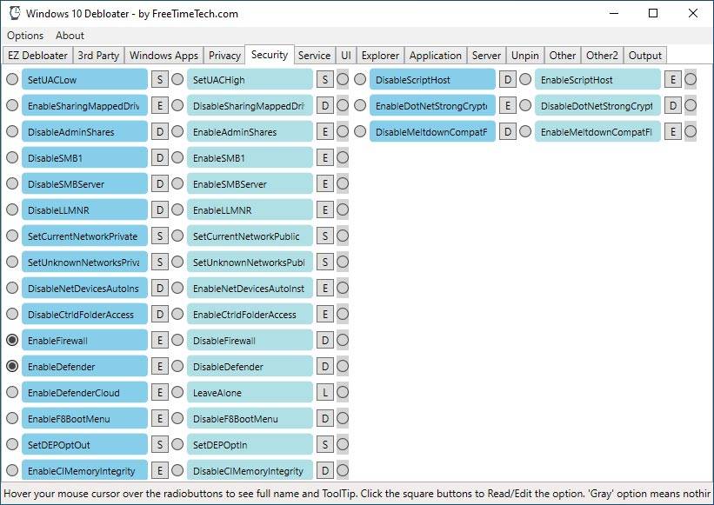Click the DisableDotNetStrongCrypto label
Image resolution: width=714 pixels, height=505 pixels.
point(597,105)
